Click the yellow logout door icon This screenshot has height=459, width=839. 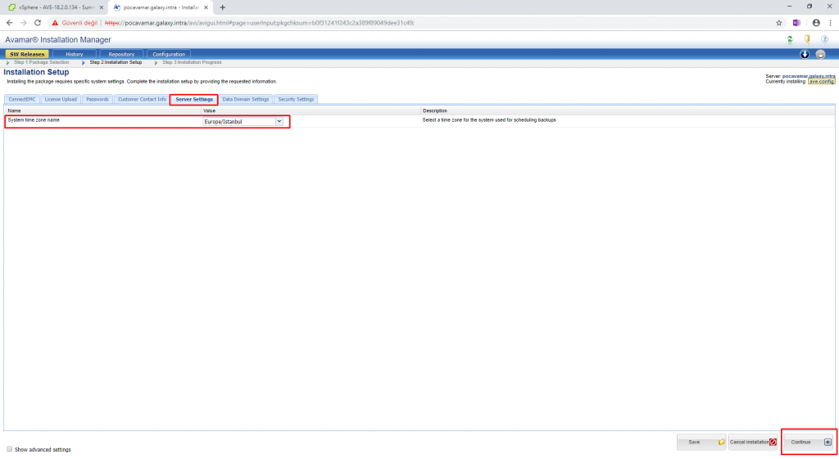807,39
